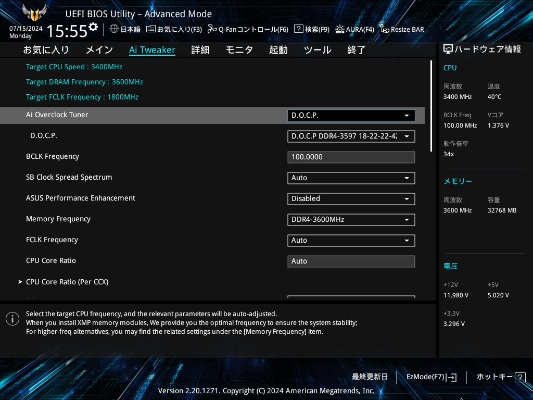
Task: Click +3.3V reading 3.296 V
Action: click(x=454, y=324)
